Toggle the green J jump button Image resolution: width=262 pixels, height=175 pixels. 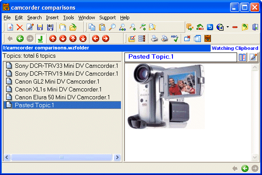[40, 38]
